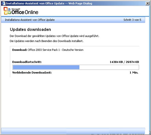
Task: Click the Internet Explorer icon in title bar
Action: [x=3, y=3]
